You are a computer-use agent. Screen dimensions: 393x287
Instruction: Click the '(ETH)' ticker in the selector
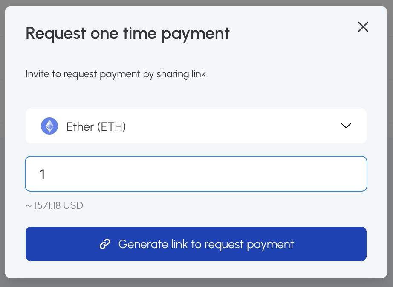111,126
